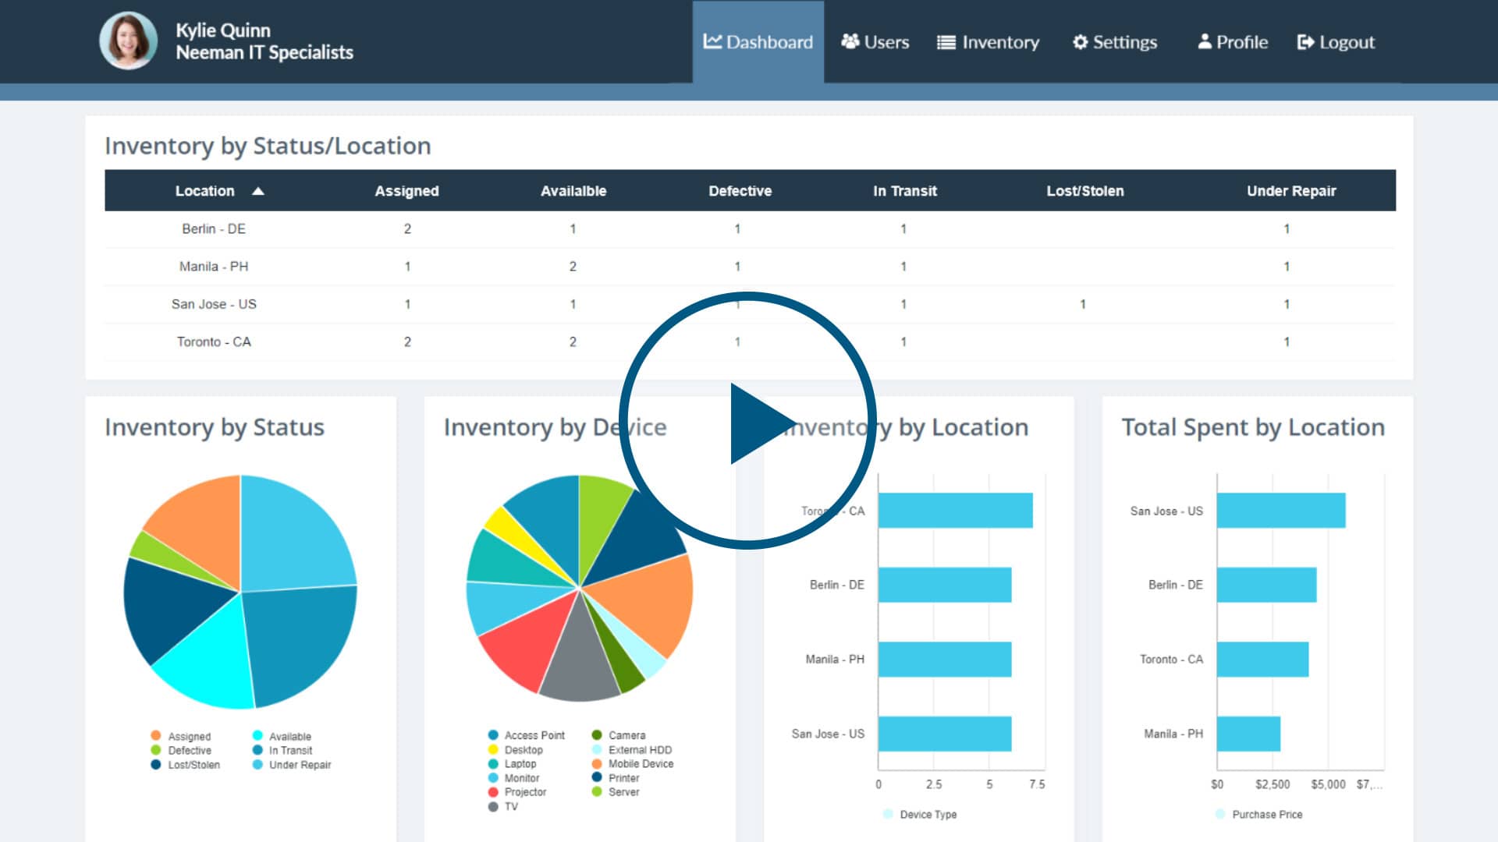Click the Profile person icon

click(x=1205, y=41)
